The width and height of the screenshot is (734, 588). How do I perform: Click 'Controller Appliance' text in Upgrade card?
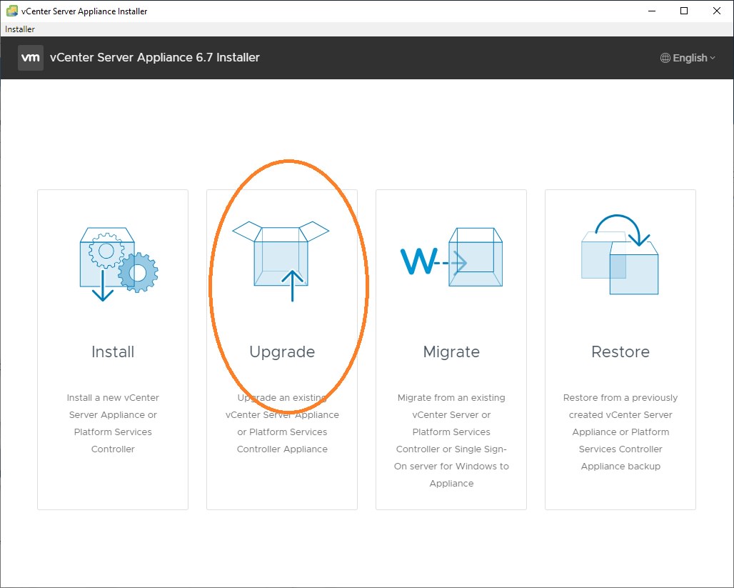(282, 449)
